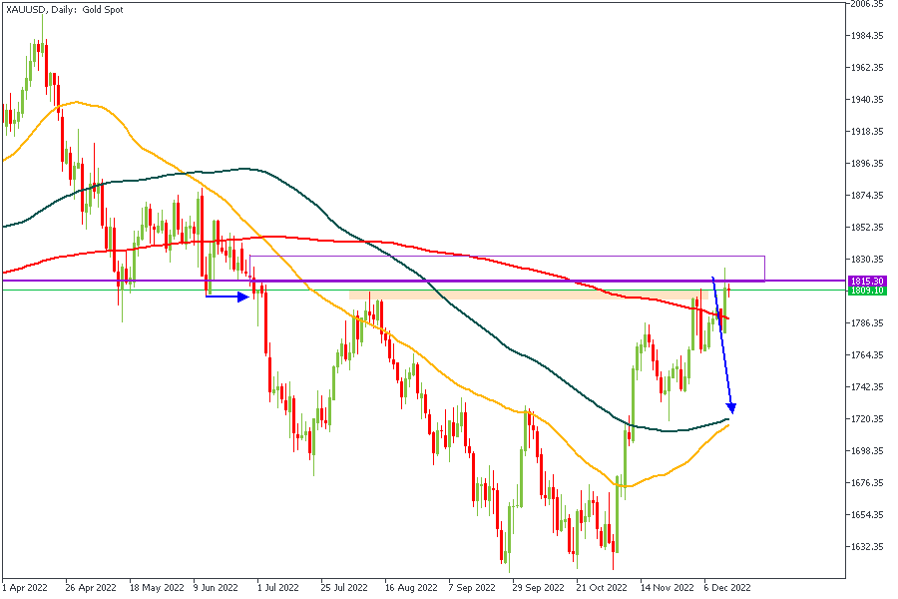Click the 6 Dec 2022 date label

click(728, 588)
